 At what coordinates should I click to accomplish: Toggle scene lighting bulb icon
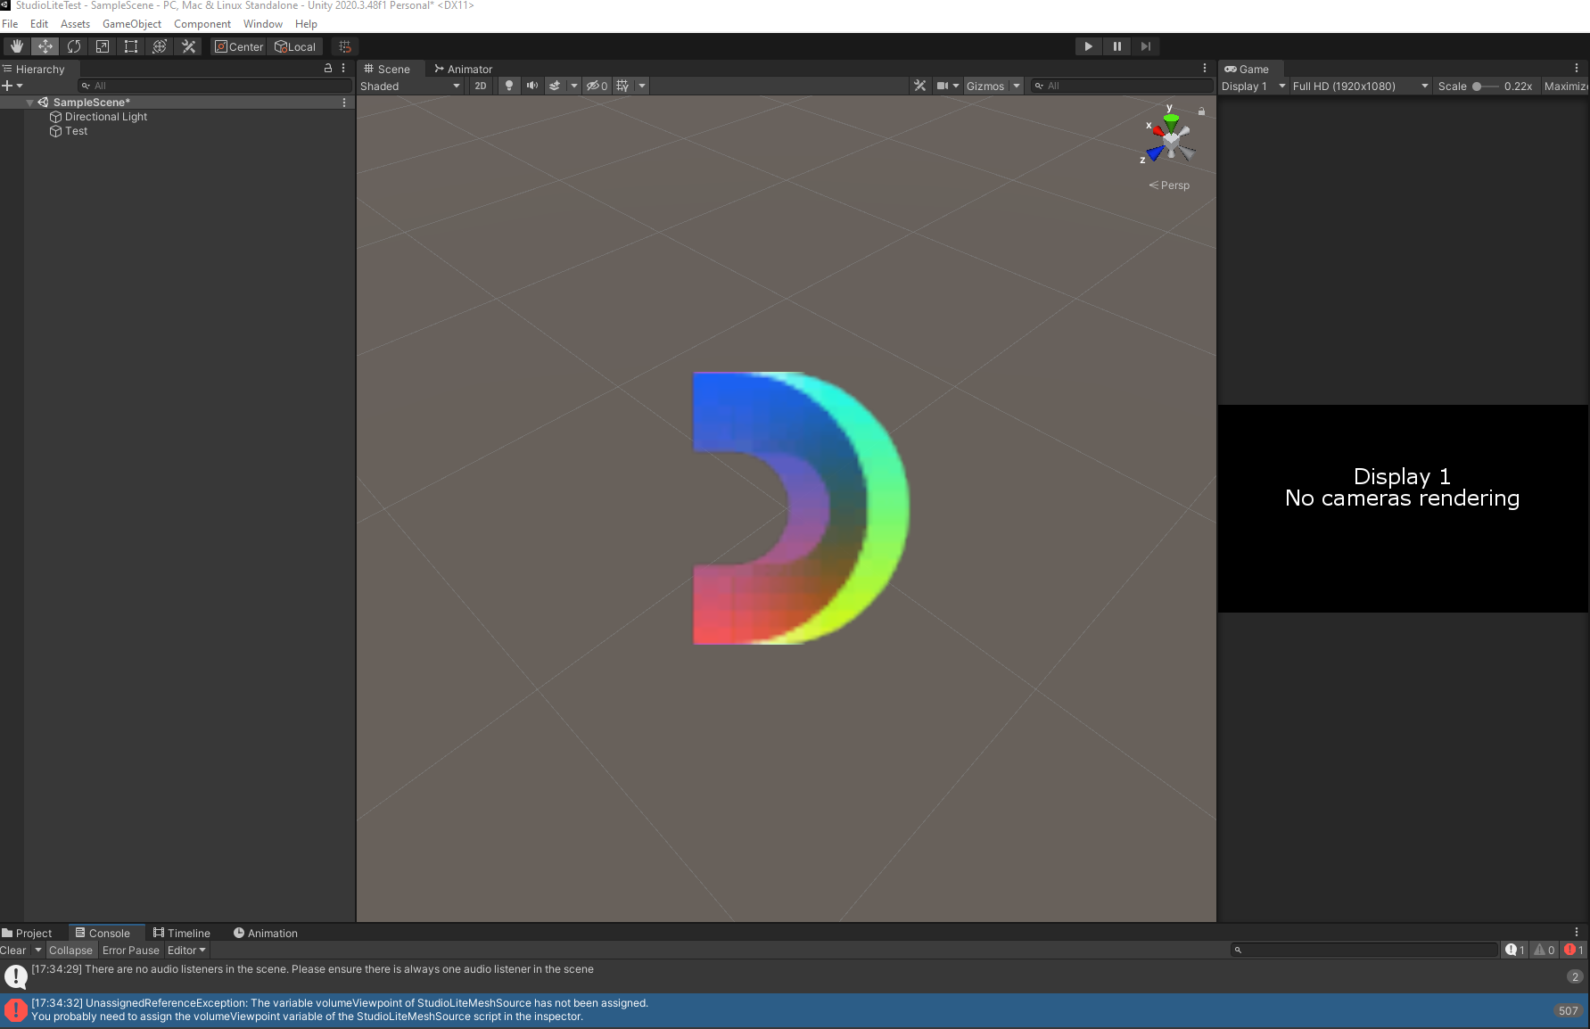pos(509,86)
